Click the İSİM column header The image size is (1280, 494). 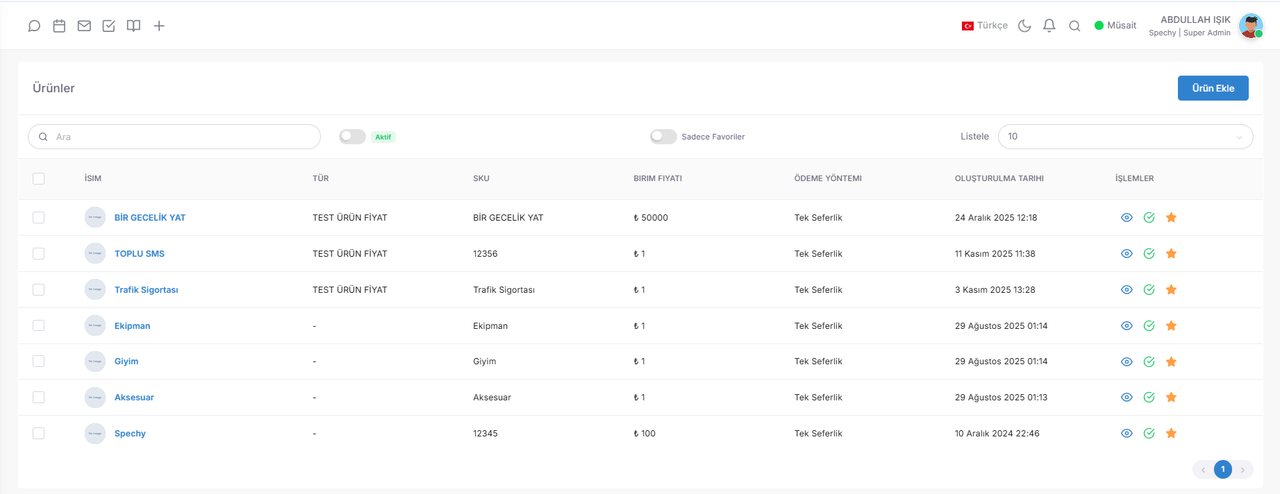click(x=93, y=178)
